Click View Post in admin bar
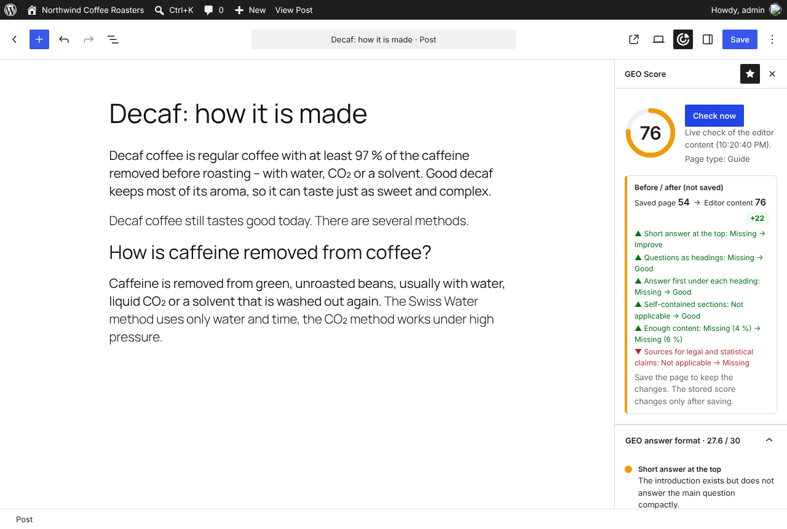Screen dimensions: 787x529 294,10
